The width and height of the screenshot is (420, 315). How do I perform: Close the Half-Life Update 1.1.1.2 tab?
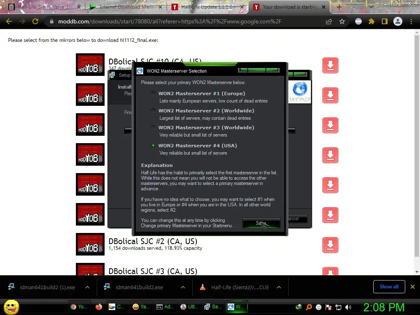(x=242, y=7)
